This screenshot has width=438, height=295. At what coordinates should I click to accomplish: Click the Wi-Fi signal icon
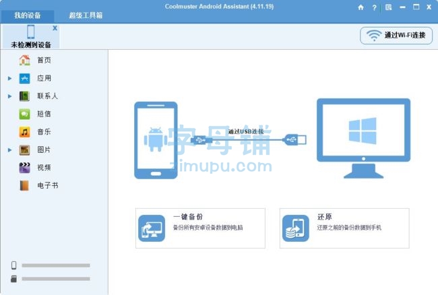click(374, 36)
